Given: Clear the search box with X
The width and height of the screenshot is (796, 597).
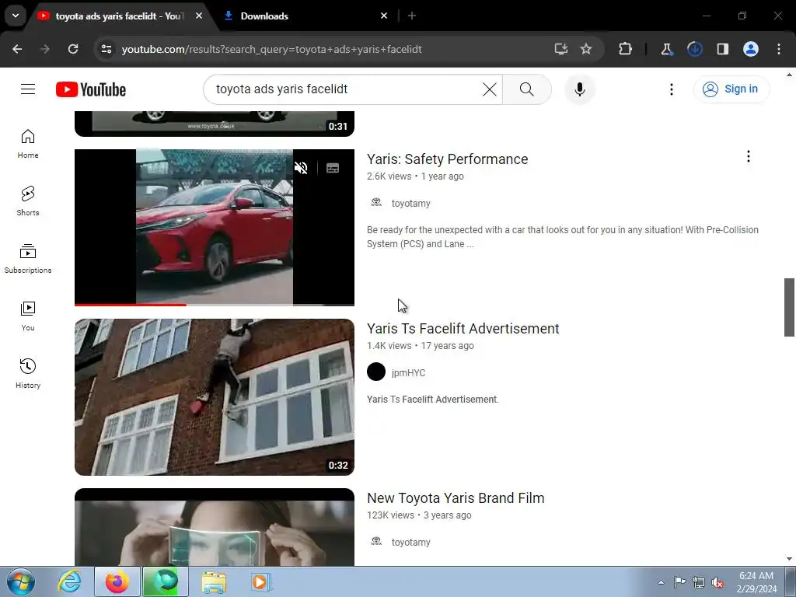Looking at the screenshot, I should tap(490, 89).
